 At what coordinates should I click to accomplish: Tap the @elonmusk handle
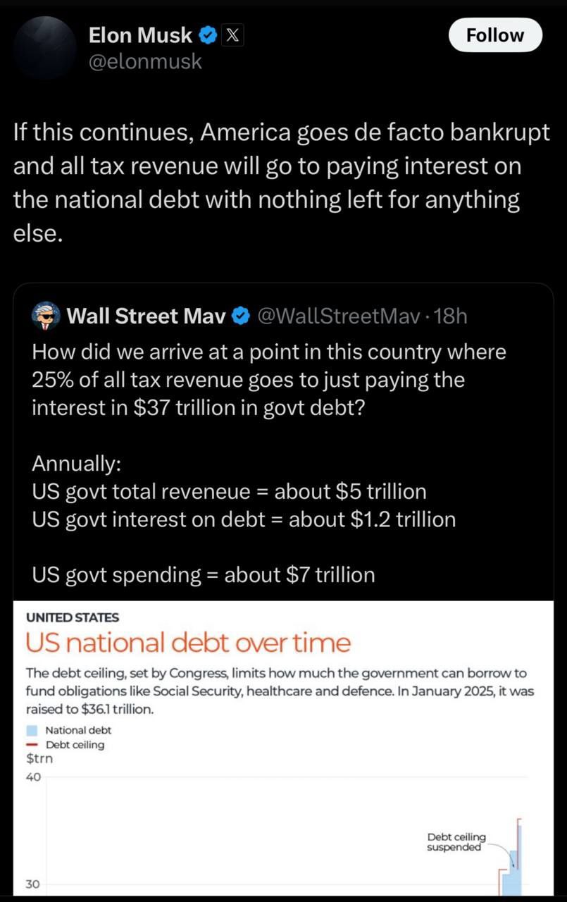pos(145,62)
